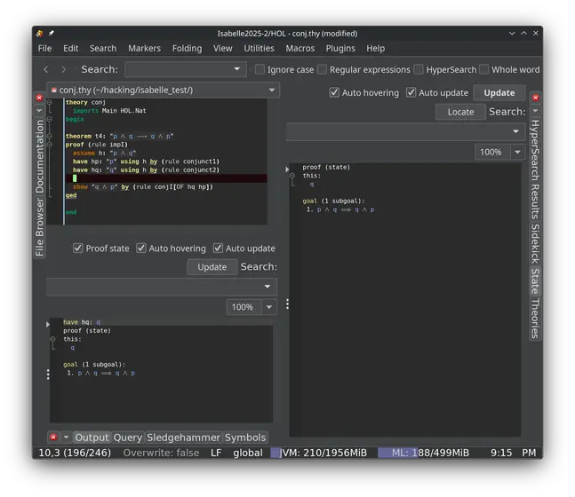The height and width of the screenshot is (497, 575).
Task: Click the ML memory usage bar
Action: [424, 453]
